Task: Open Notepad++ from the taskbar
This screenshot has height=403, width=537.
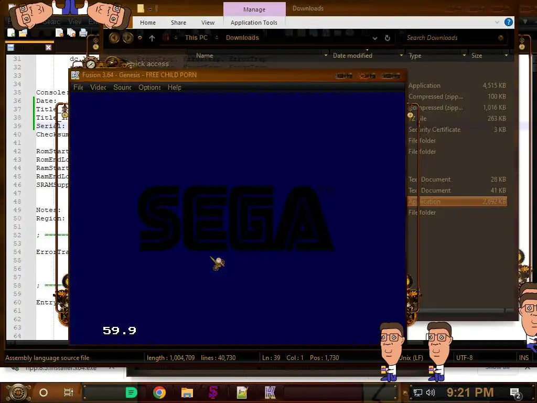Action: click(242, 393)
